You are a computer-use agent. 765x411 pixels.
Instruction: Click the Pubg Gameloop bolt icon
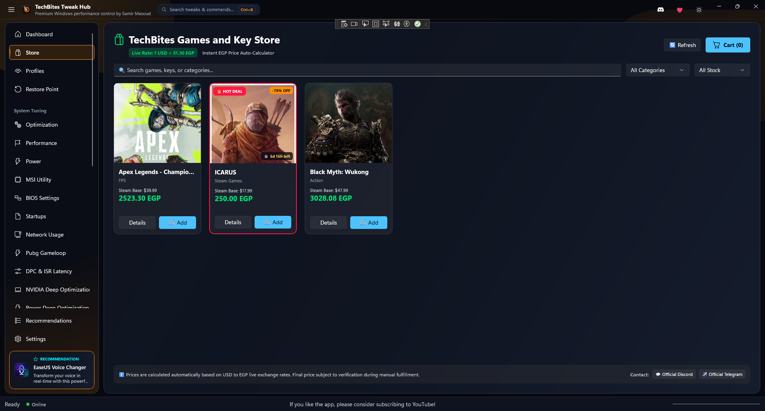click(18, 253)
